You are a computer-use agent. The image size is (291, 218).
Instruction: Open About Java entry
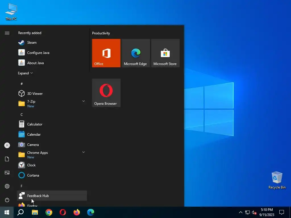click(x=52, y=63)
